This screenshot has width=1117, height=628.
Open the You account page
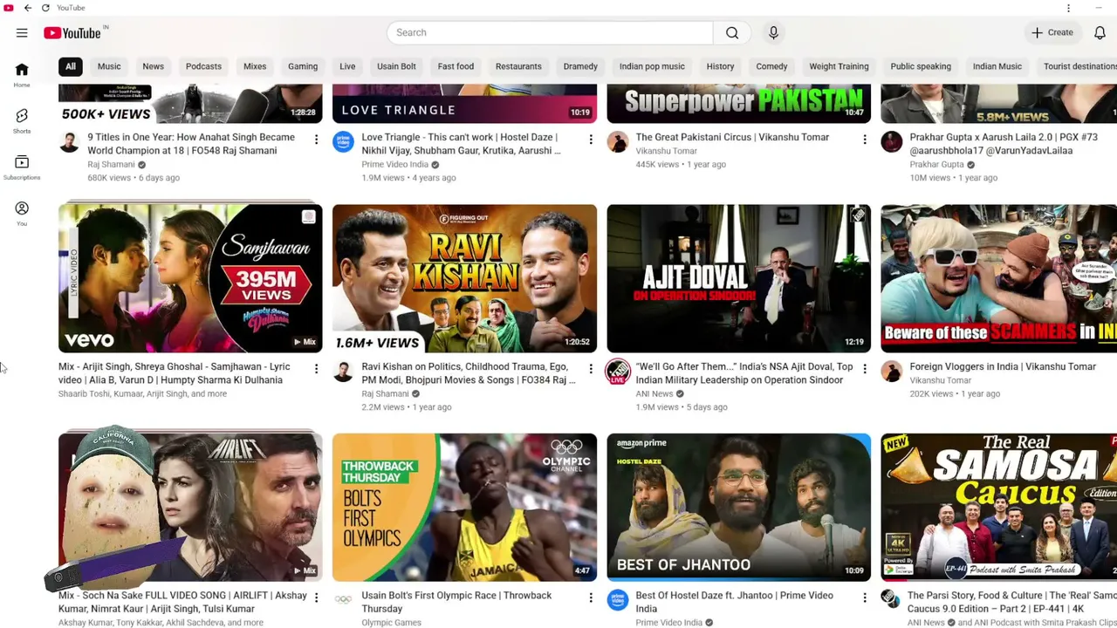[22, 214]
